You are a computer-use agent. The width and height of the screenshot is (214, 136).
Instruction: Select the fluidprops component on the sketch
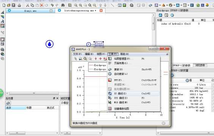[x=99, y=44]
